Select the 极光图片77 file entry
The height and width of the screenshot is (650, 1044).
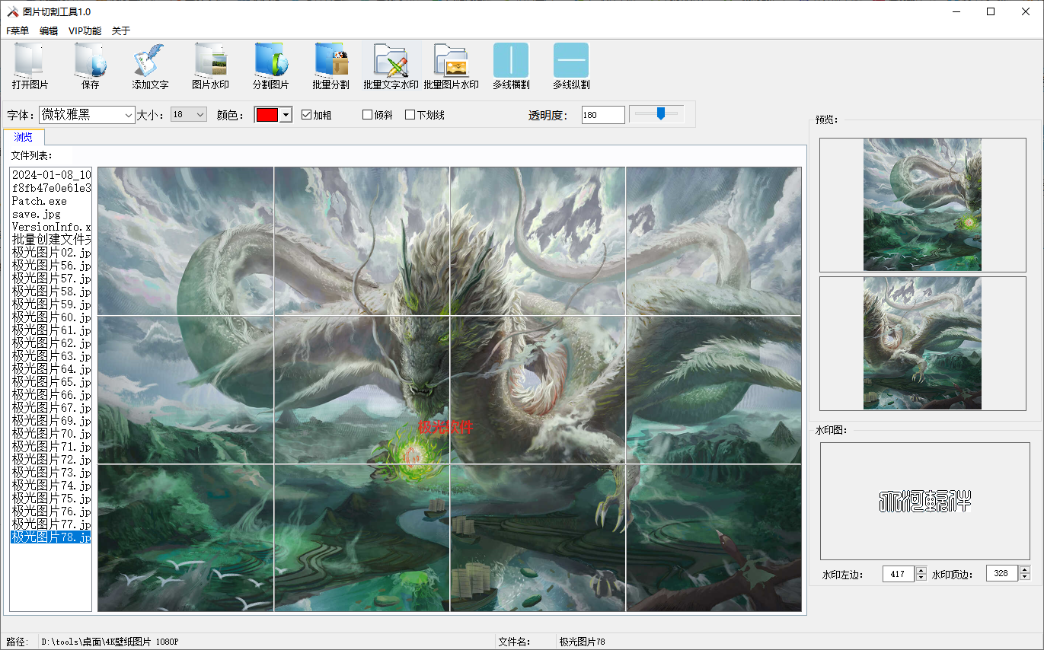50,524
